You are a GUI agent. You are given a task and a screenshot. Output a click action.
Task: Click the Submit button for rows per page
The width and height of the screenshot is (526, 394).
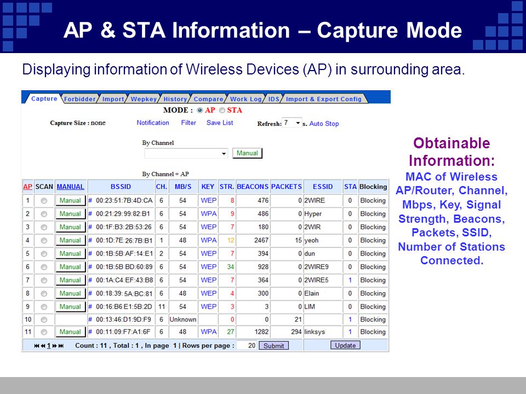(274, 345)
